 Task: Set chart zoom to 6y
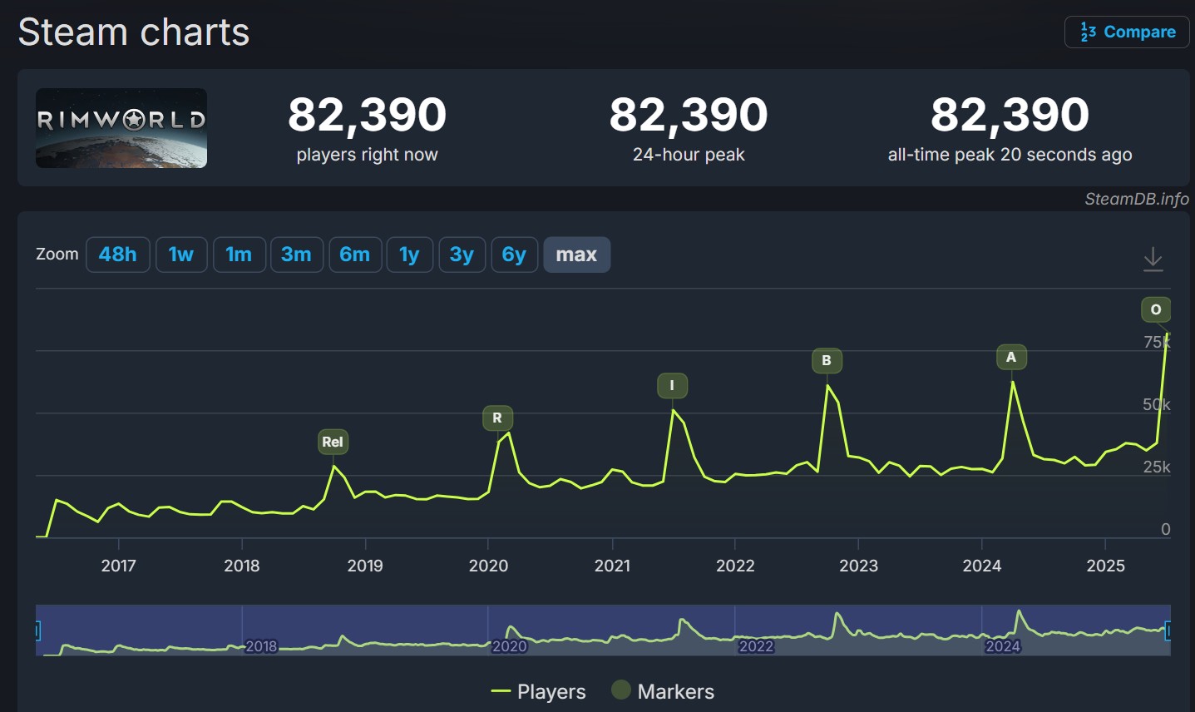point(514,255)
